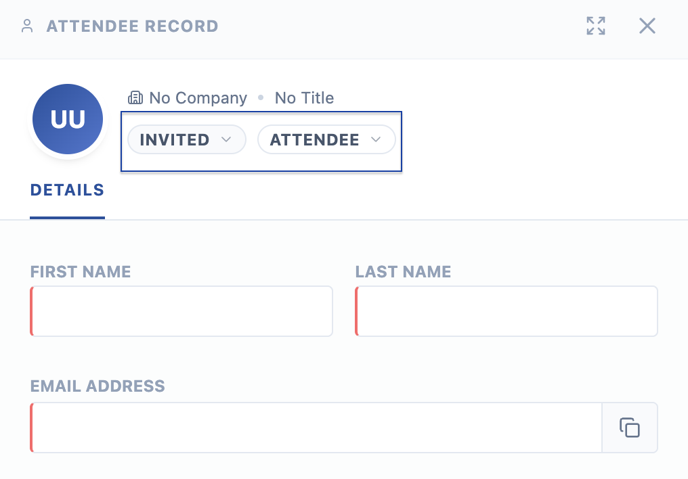Viewport: 688px width, 479px height.
Task: Click the chevron arrow on ATTENDEE pill
Action: point(376,140)
